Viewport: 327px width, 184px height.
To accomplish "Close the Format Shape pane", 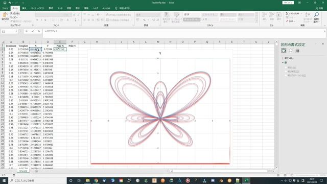I will (323, 44).
